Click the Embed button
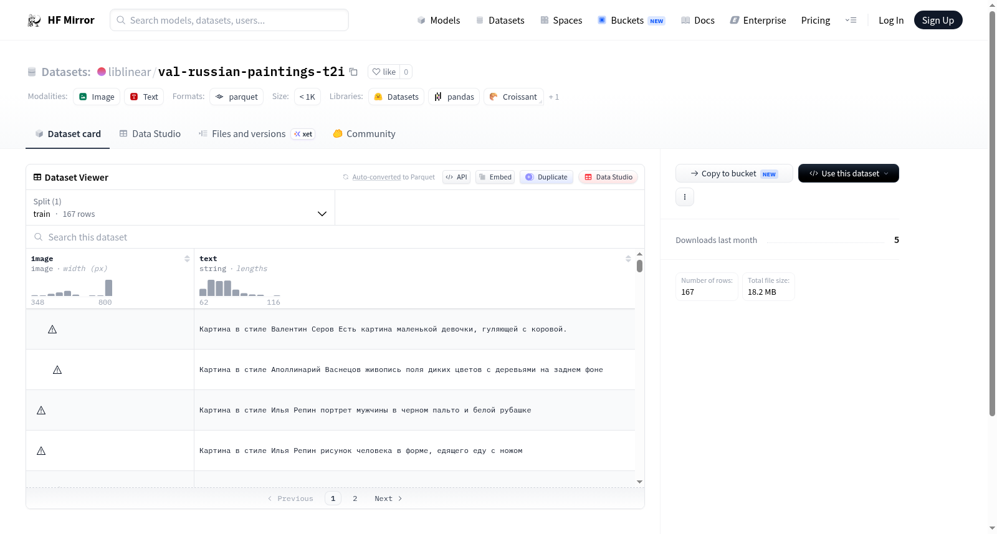 coord(495,177)
